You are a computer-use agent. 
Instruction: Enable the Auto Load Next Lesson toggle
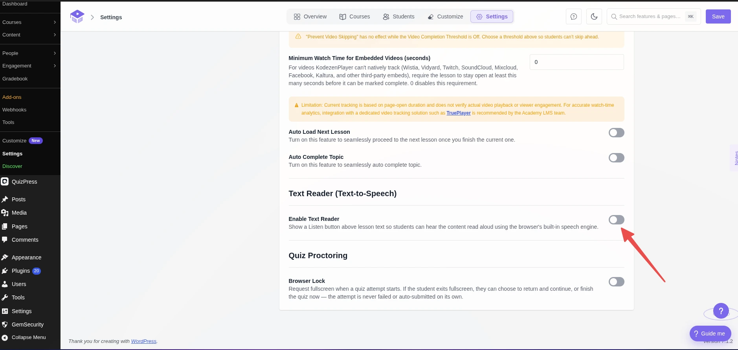point(616,133)
